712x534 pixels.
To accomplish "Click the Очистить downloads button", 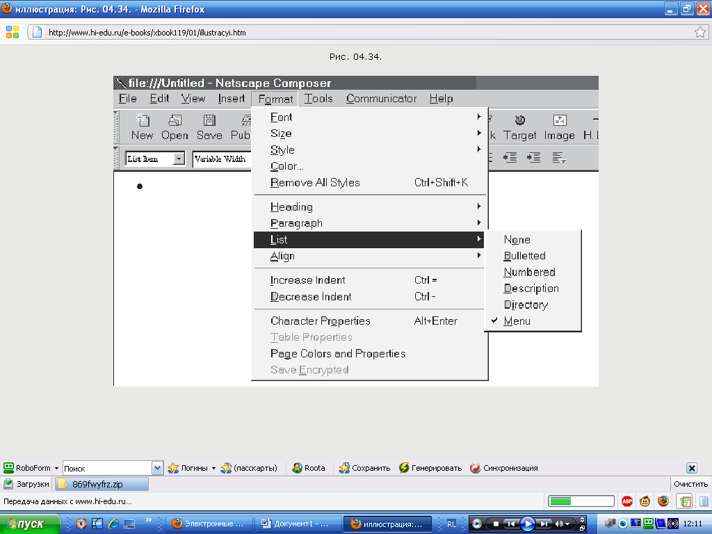I will pyautogui.click(x=690, y=484).
